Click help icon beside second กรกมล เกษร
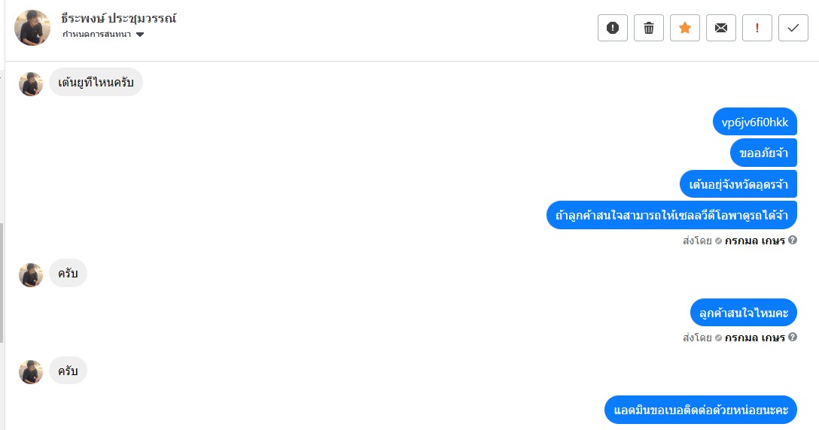The width and height of the screenshot is (819, 430). [793, 337]
